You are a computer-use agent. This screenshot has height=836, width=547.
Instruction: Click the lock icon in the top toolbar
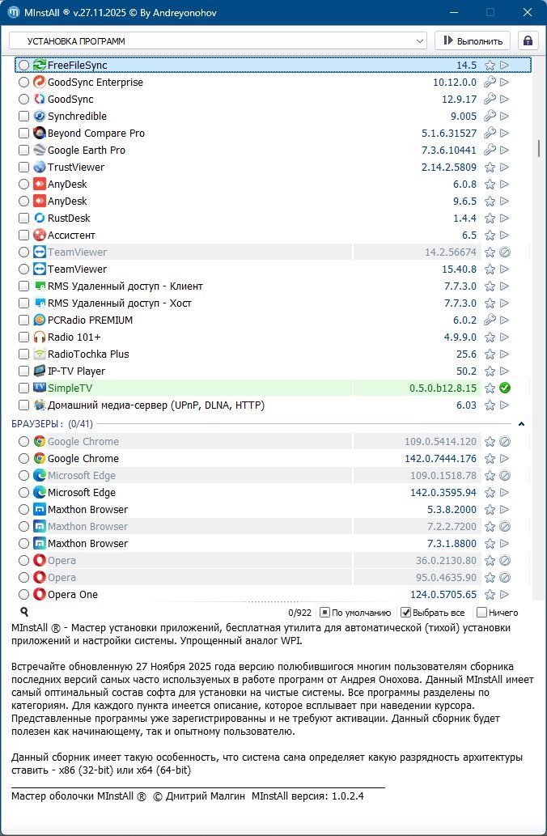[x=528, y=40]
